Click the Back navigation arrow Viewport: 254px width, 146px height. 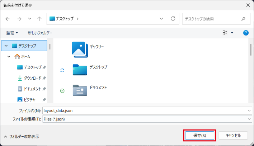coord(8,19)
